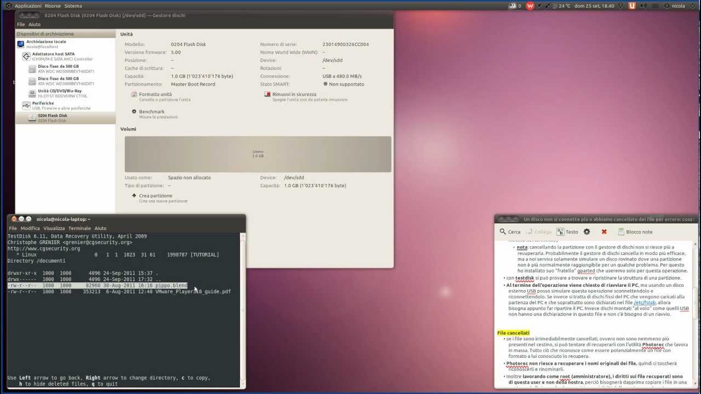Select second Disco fisso da 500 GB

(66, 81)
